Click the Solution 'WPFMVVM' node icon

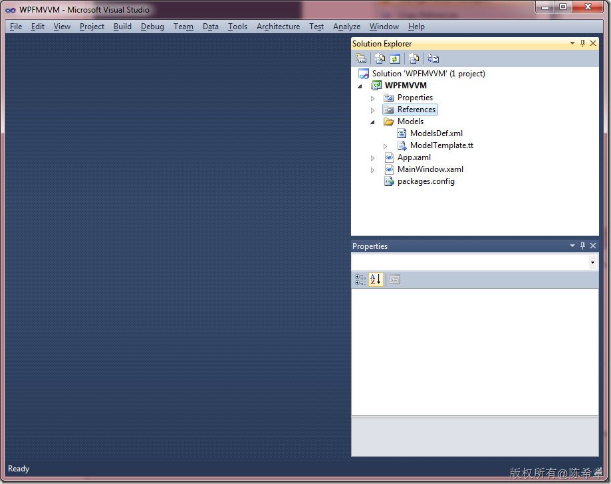(364, 74)
